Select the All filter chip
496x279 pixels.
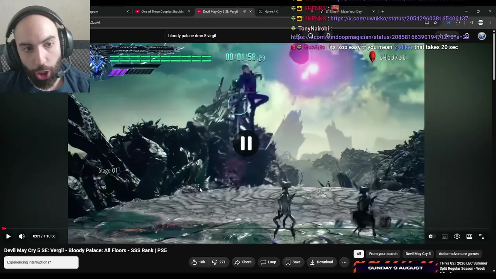point(359,254)
